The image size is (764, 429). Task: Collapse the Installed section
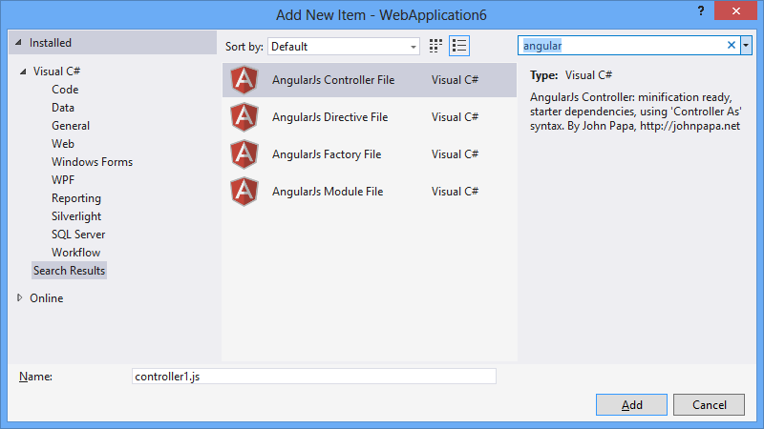click(18, 43)
